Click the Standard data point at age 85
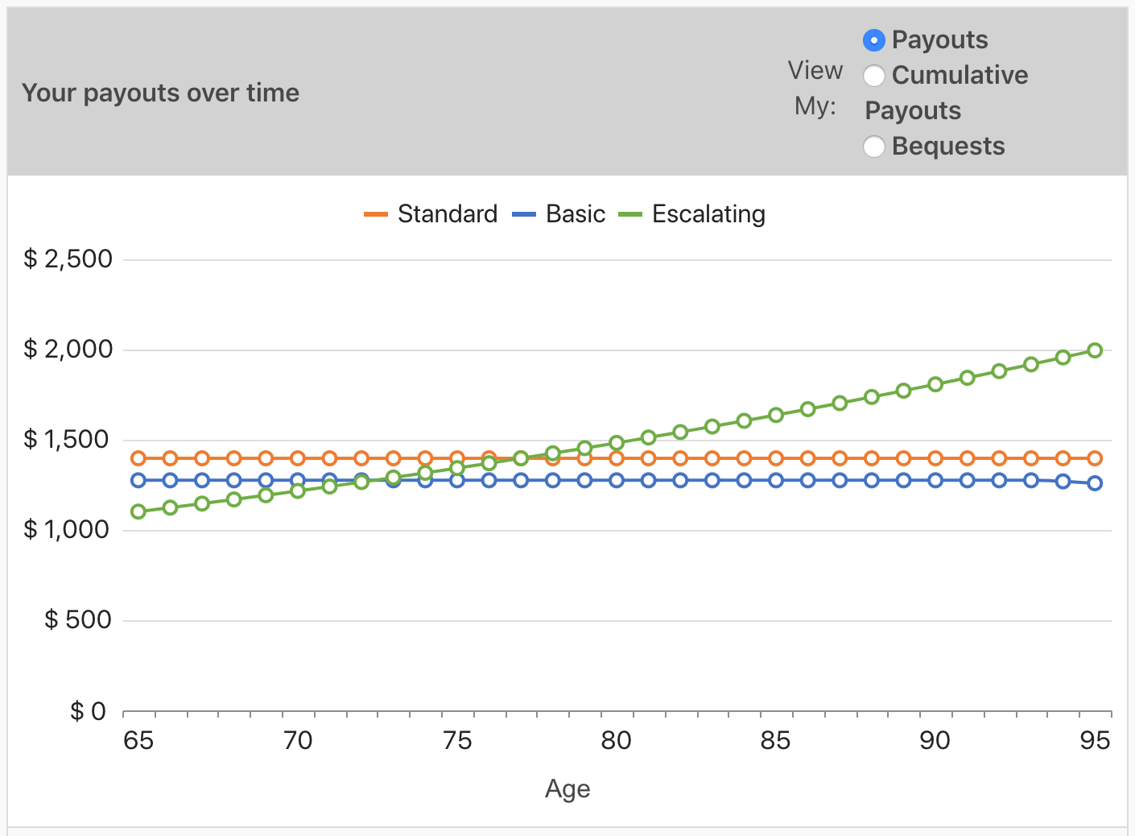 776,458
